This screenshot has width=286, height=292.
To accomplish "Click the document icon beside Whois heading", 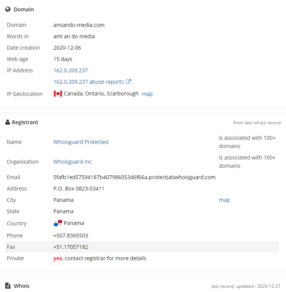I will click(x=8, y=286).
